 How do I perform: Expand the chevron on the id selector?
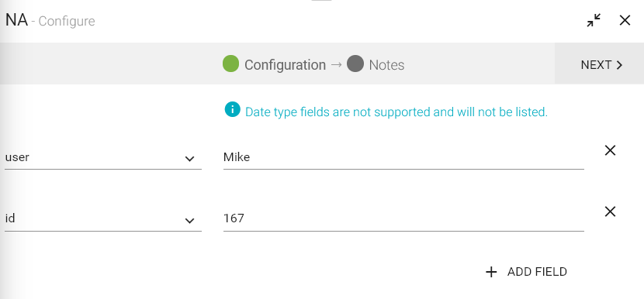[x=189, y=221]
